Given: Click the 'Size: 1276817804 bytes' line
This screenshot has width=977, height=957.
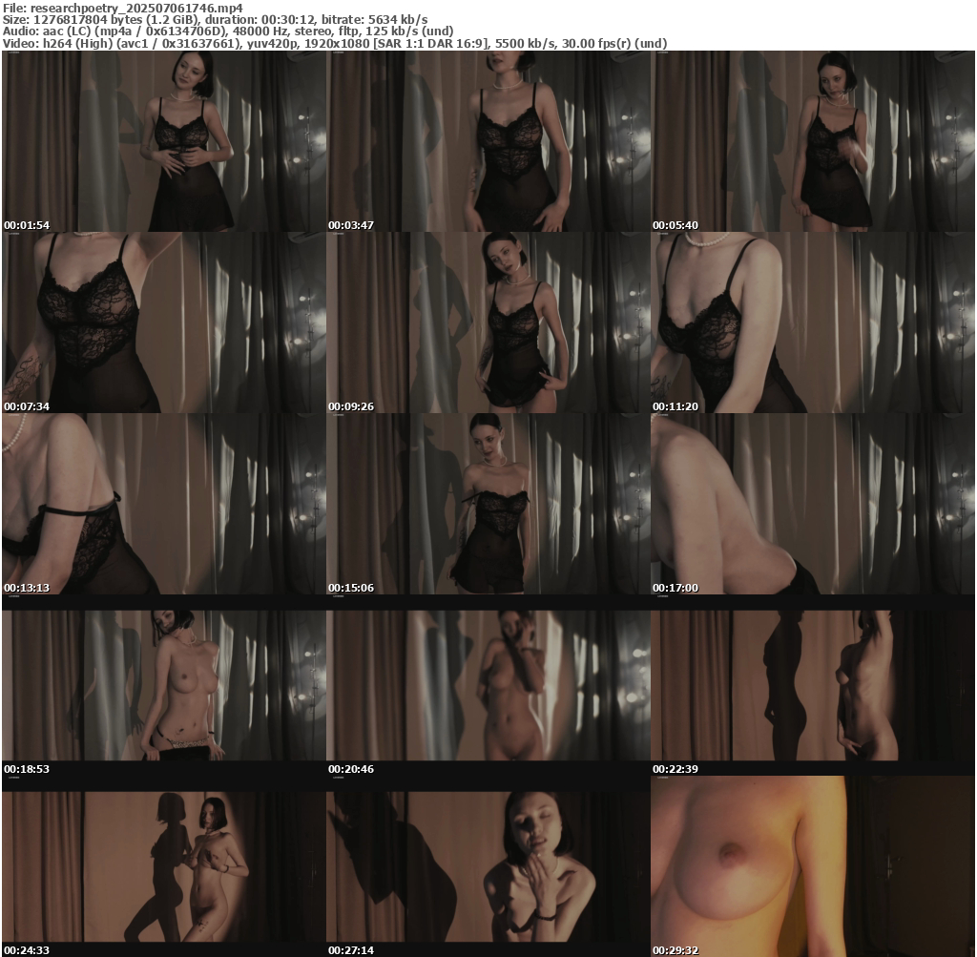Looking at the screenshot, I should pyautogui.click(x=215, y=20).
